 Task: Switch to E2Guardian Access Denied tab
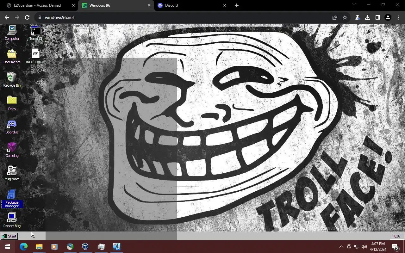pos(37,5)
